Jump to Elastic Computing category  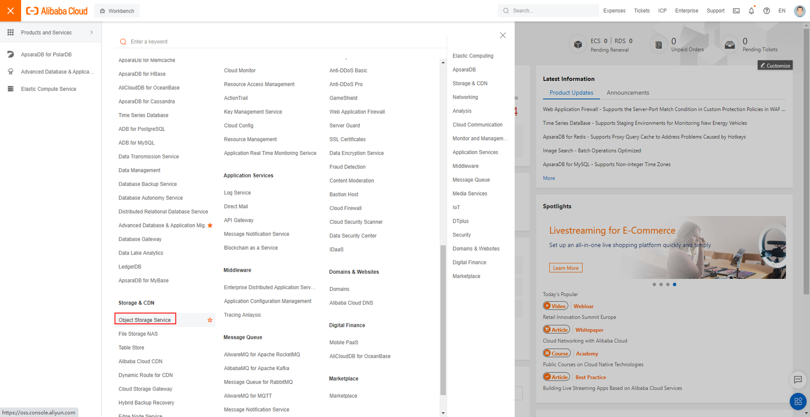coord(473,56)
